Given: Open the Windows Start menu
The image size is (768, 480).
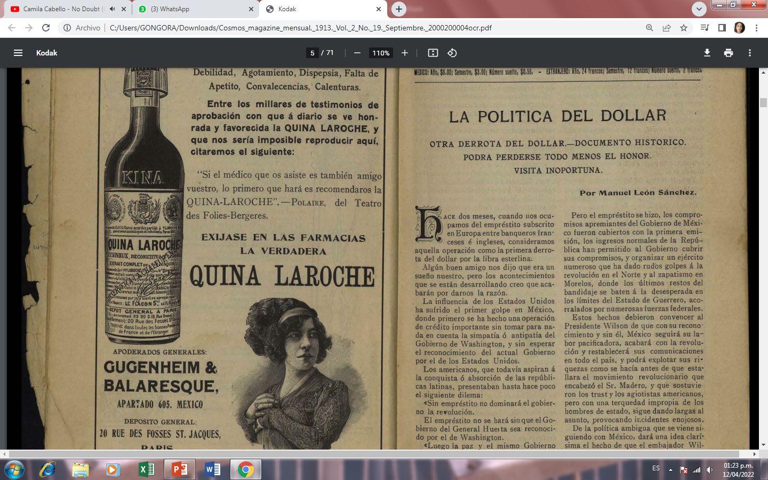Looking at the screenshot, I should pyautogui.click(x=14, y=469).
